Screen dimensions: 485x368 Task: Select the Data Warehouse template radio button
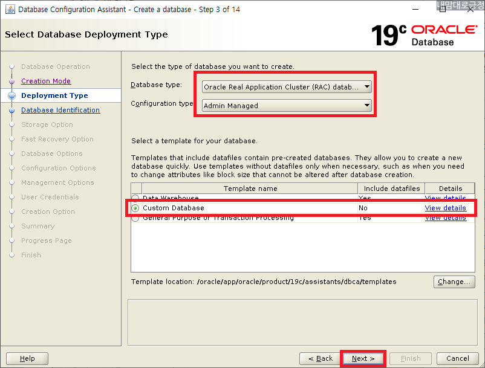tap(135, 198)
